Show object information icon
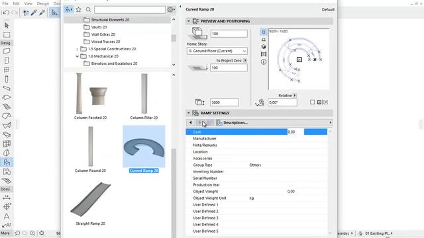Viewport: 424px width, 238px height. point(264,61)
